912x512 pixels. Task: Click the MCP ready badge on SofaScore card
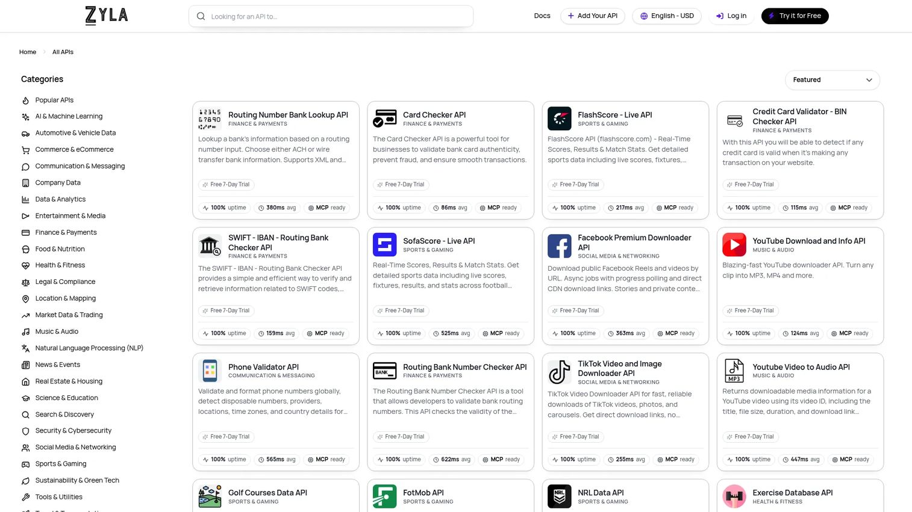(501, 333)
